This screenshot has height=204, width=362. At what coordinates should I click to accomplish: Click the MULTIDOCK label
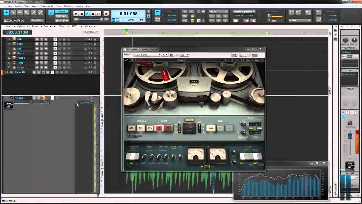coord(9,201)
